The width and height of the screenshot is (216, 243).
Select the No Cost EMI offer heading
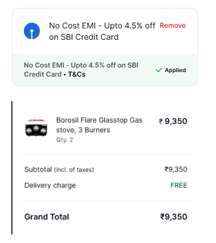coord(102,31)
